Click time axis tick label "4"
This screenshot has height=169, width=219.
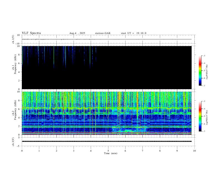pos(91,151)
